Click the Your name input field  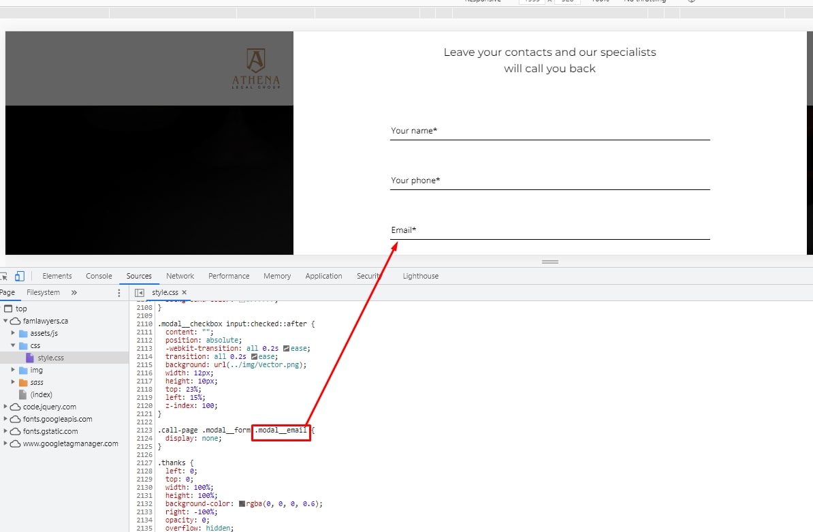tap(549, 131)
